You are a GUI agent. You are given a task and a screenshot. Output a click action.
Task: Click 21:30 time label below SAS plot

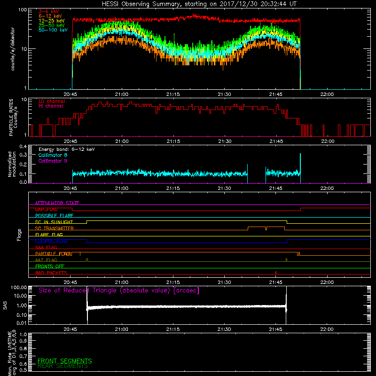point(224,329)
